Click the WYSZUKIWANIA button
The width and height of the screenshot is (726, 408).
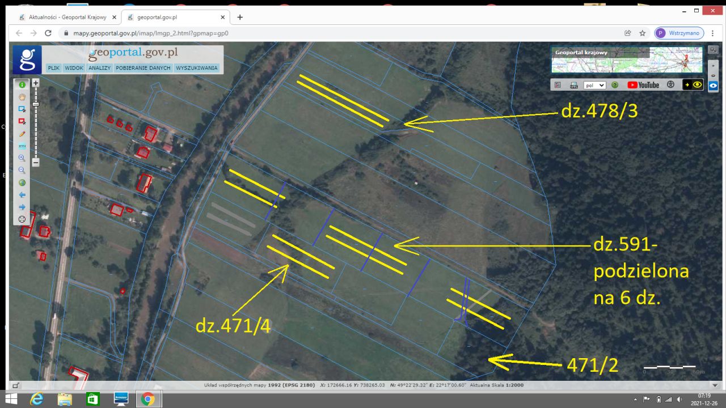197,68
